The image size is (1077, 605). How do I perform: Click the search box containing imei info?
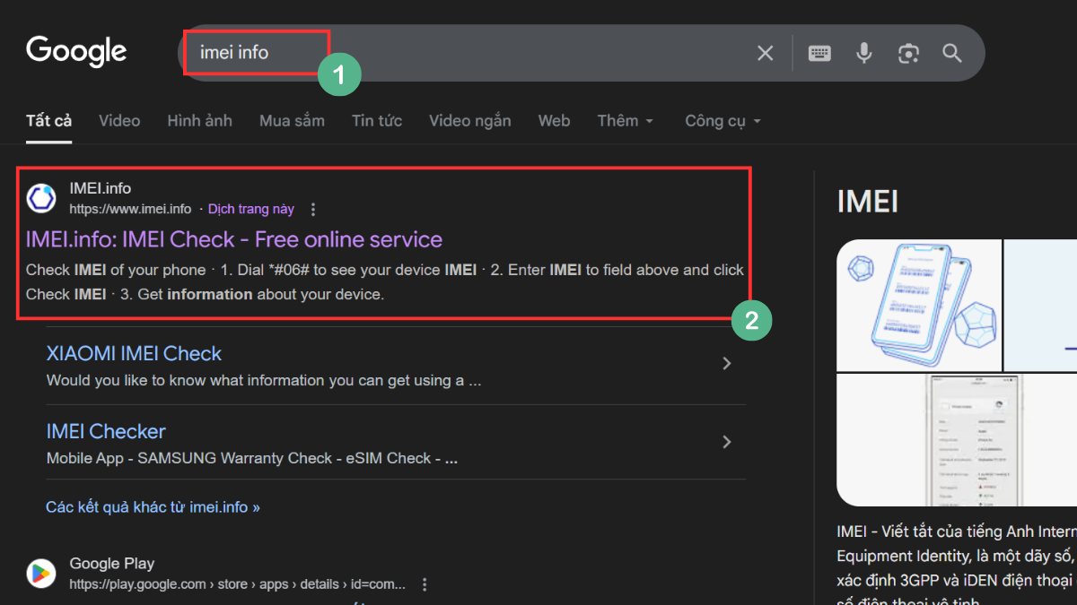point(449,54)
